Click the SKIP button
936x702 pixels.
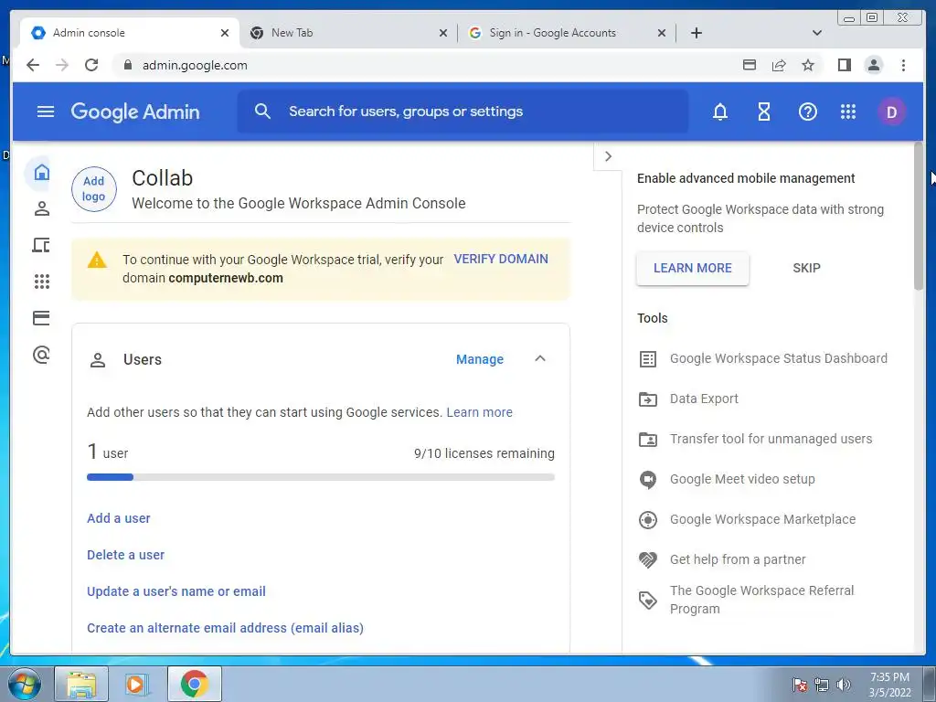click(806, 268)
